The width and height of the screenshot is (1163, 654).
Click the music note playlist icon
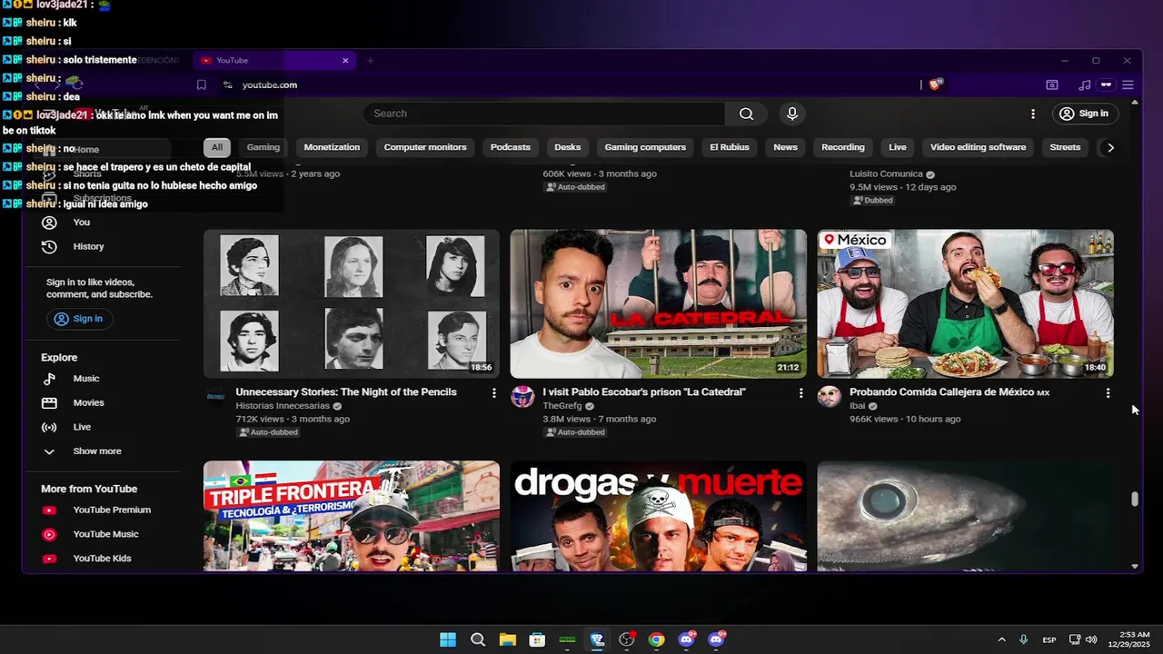(x=1084, y=84)
